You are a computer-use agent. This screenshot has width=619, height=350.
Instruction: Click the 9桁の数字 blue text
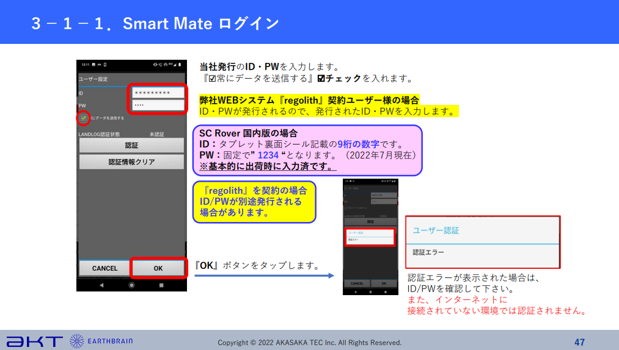point(359,145)
